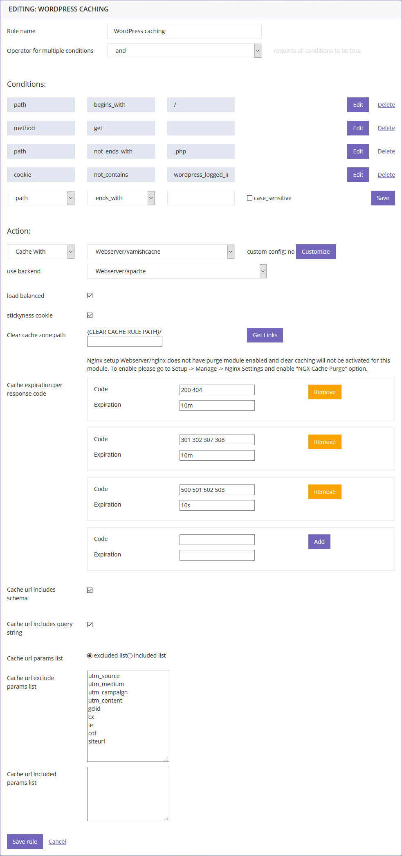This screenshot has width=402, height=856.
Task: Delete the cookie not_contains condition
Action: tap(386, 175)
